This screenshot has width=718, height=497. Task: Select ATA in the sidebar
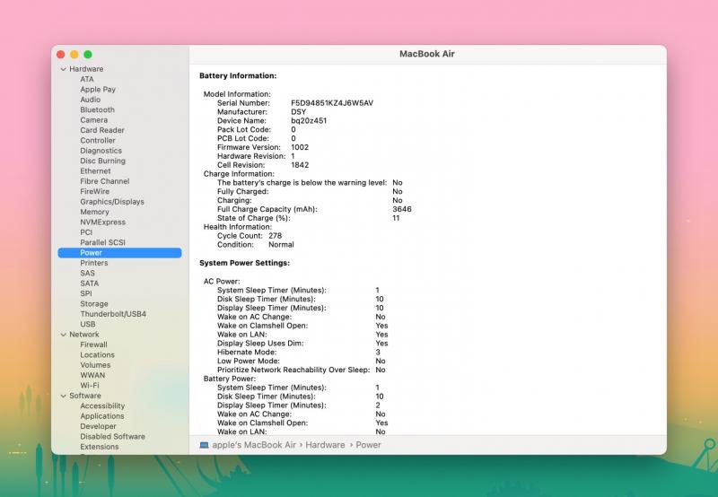[87, 79]
